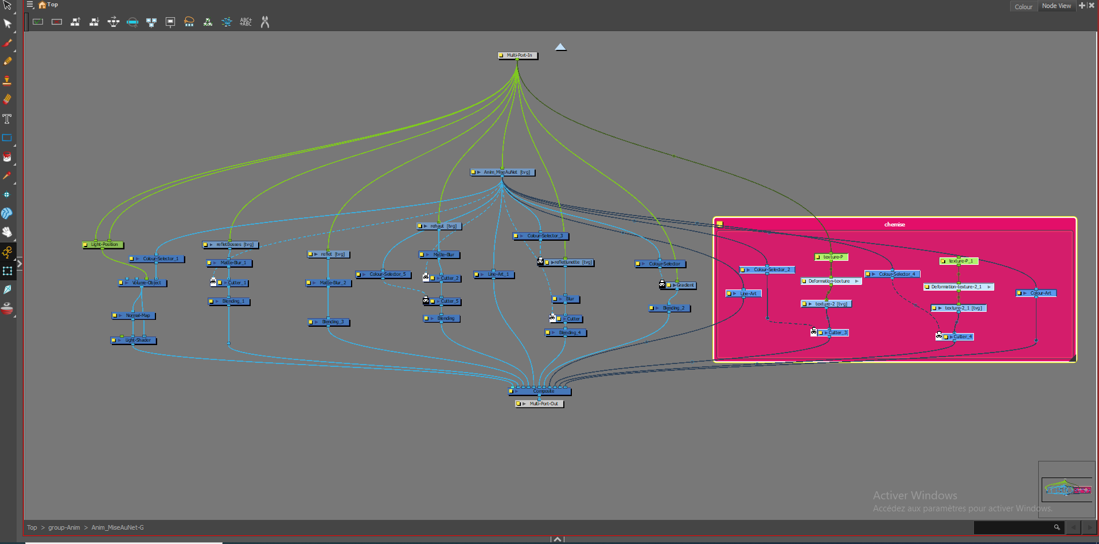Select the Eraser tool in sidebar
The height and width of the screenshot is (544, 1099).
[x=7, y=99]
